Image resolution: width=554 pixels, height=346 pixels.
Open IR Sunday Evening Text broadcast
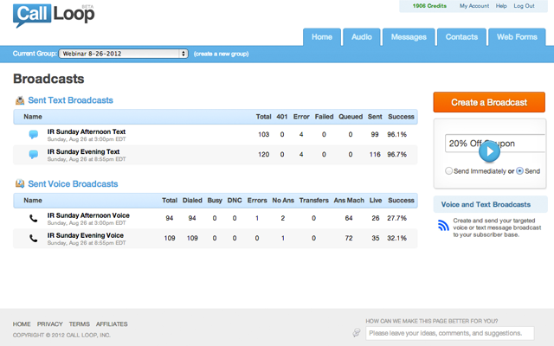pyautogui.click(x=83, y=152)
